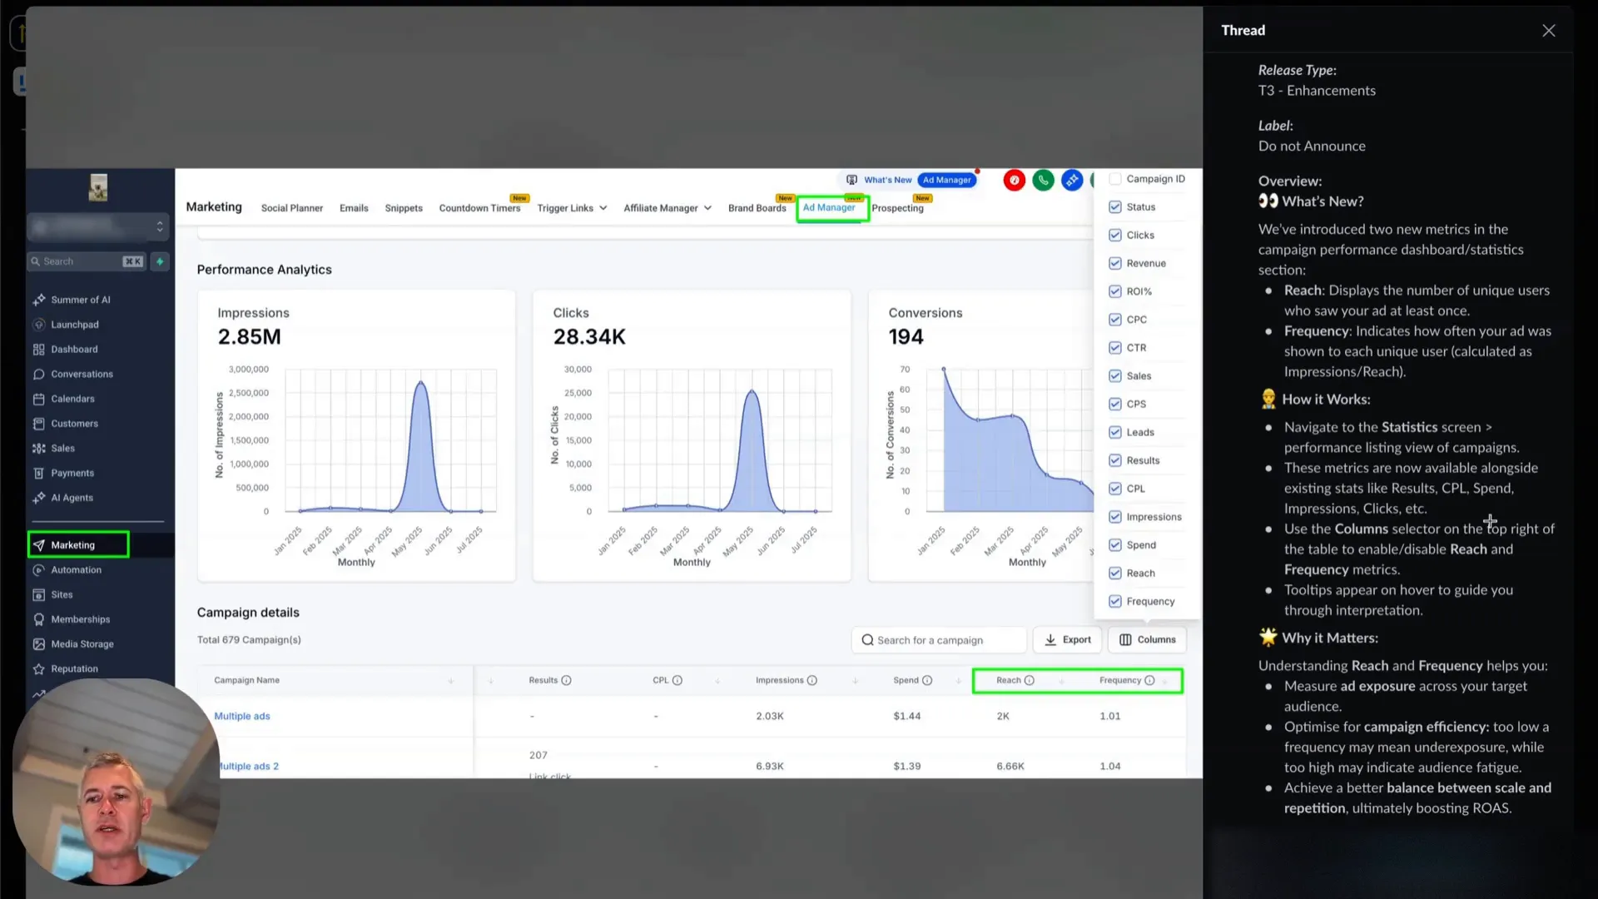1598x899 pixels.
Task: Switch to the Emails tab
Action: pos(354,208)
